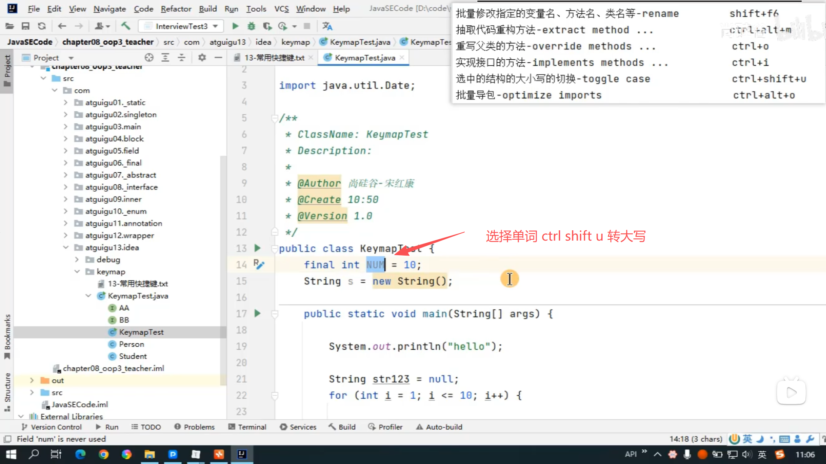Click Select Opened File target icon
The image size is (826, 464).
tap(149, 58)
